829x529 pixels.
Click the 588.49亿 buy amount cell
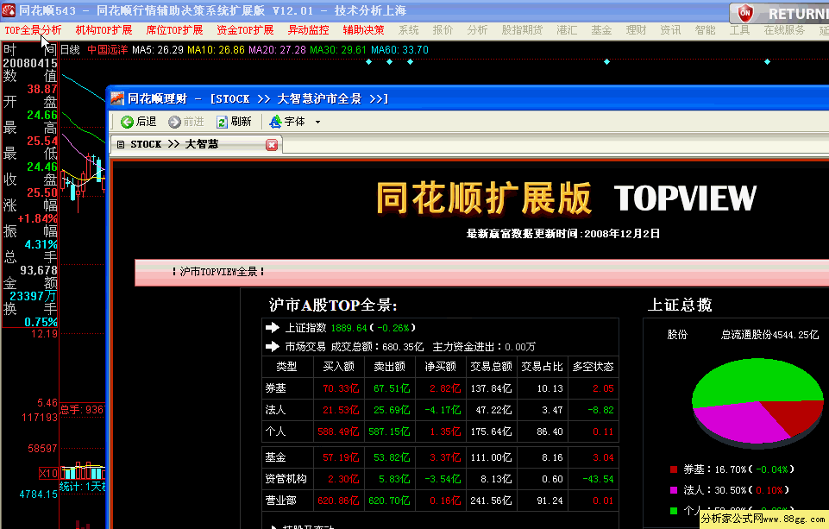click(x=338, y=431)
